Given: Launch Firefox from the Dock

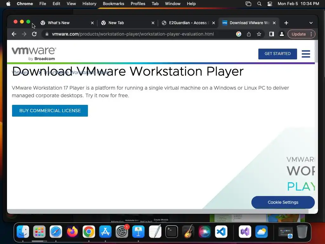Looking at the screenshot, I should 72,232.
